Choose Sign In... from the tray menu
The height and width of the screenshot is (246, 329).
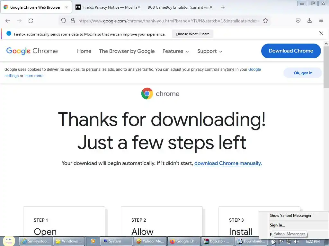point(277,225)
